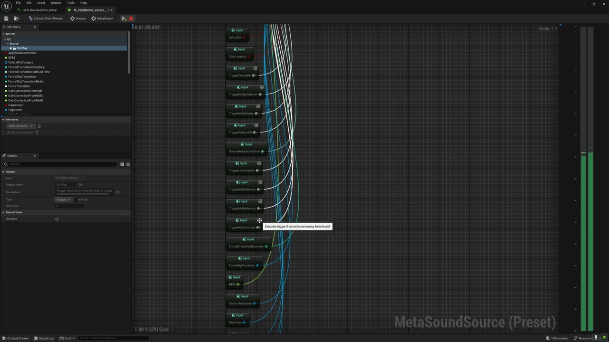The image size is (609, 342).
Task: Open the Content Drawer
Action: (x=15, y=338)
